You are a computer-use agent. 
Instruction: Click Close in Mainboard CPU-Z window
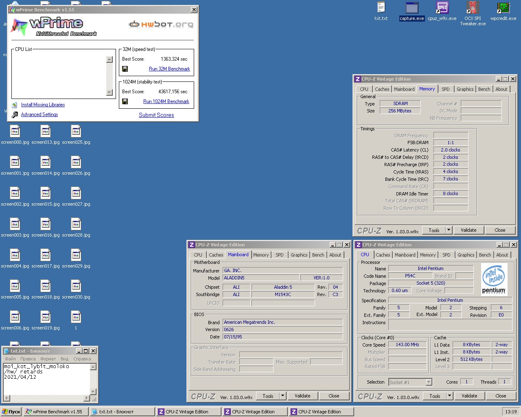click(x=334, y=396)
